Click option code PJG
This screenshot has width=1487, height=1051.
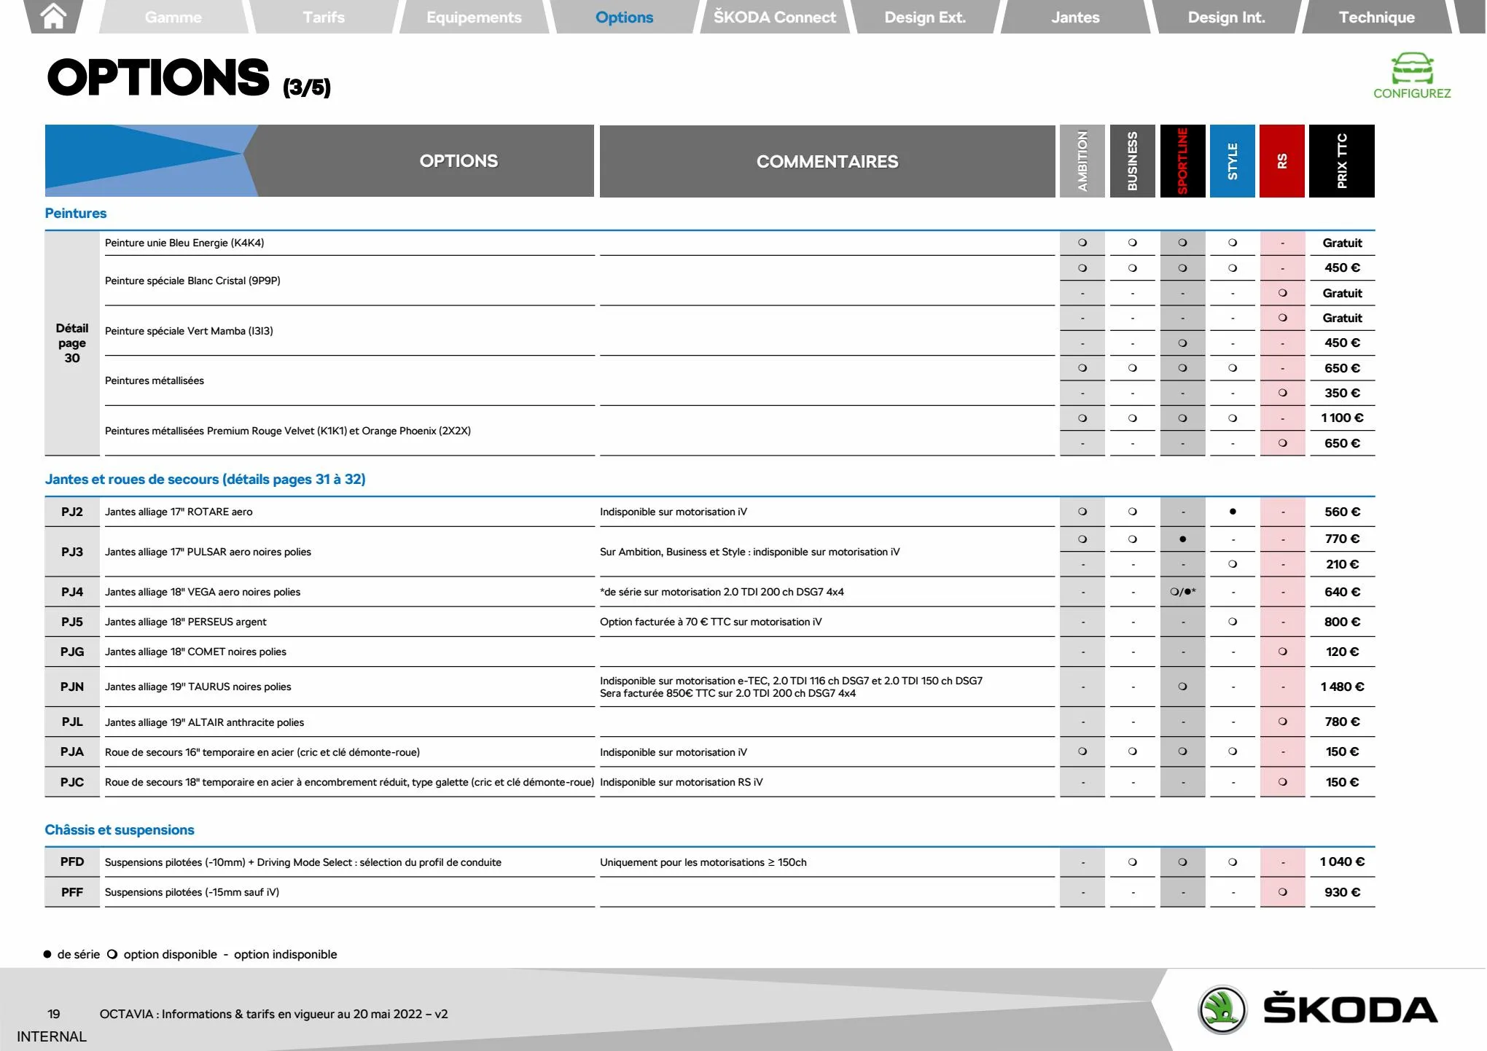(x=72, y=652)
